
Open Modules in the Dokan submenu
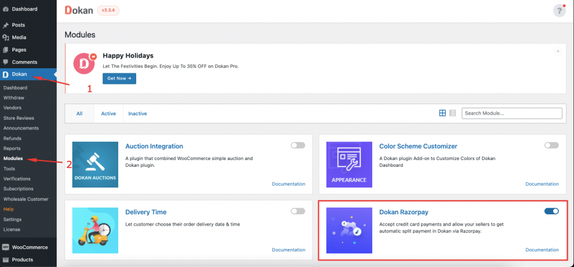click(x=13, y=158)
